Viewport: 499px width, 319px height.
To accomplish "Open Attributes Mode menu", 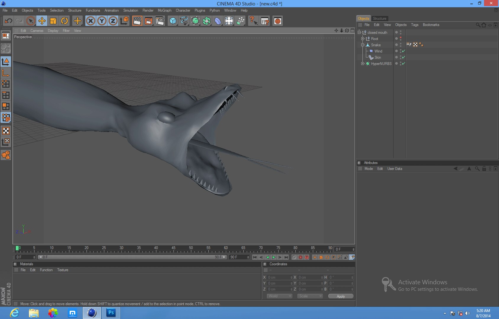I will pyautogui.click(x=368, y=169).
